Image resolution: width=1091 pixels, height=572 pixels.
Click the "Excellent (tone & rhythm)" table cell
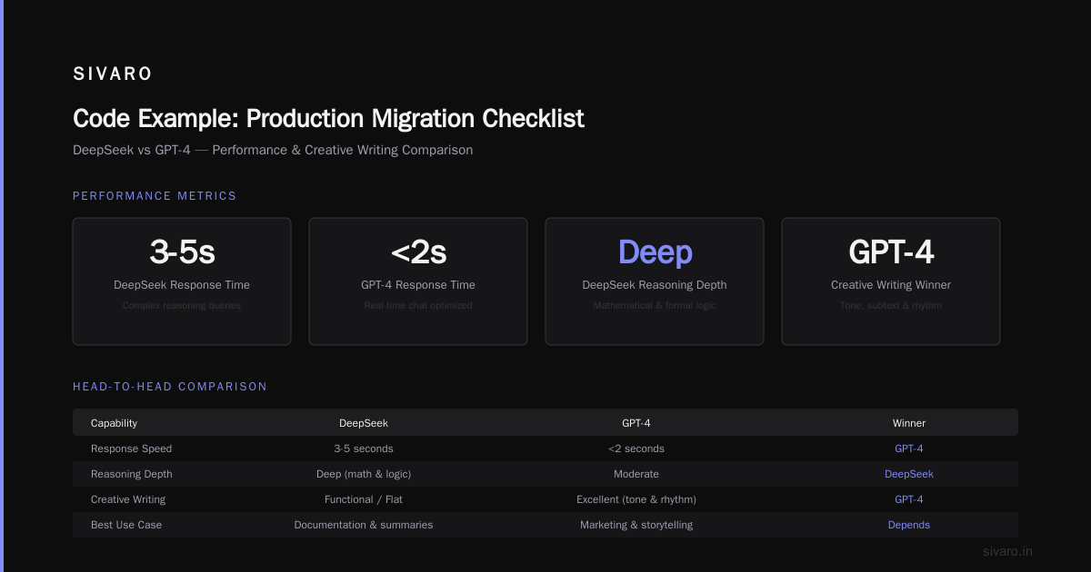[636, 499]
